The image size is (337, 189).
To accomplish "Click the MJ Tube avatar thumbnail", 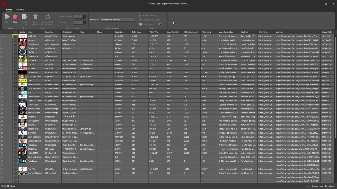I will (x=22, y=68).
